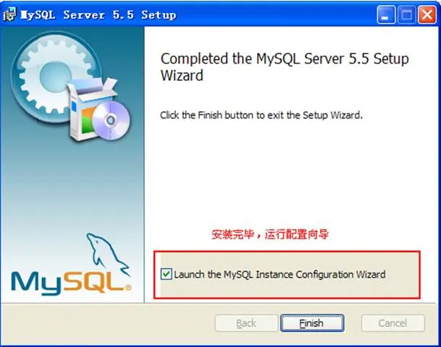The width and height of the screenshot is (441, 347).
Task: Click the 'Launch the MySQL Instance Configuration Wizard' label
Action: [280, 274]
